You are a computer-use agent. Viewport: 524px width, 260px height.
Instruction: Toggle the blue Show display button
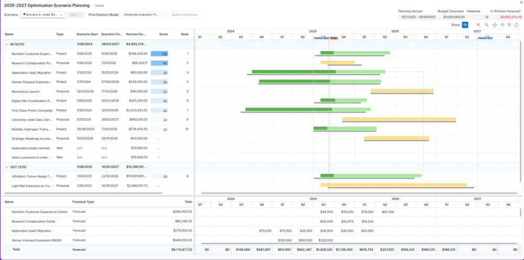(x=465, y=25)
